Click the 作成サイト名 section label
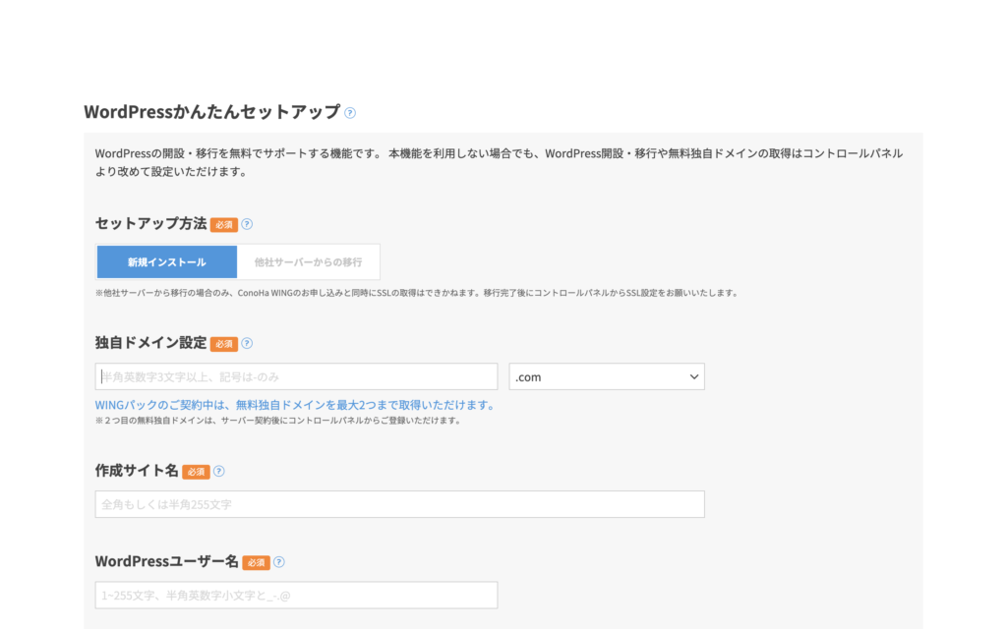1007x629 pixels. point(137,471)
